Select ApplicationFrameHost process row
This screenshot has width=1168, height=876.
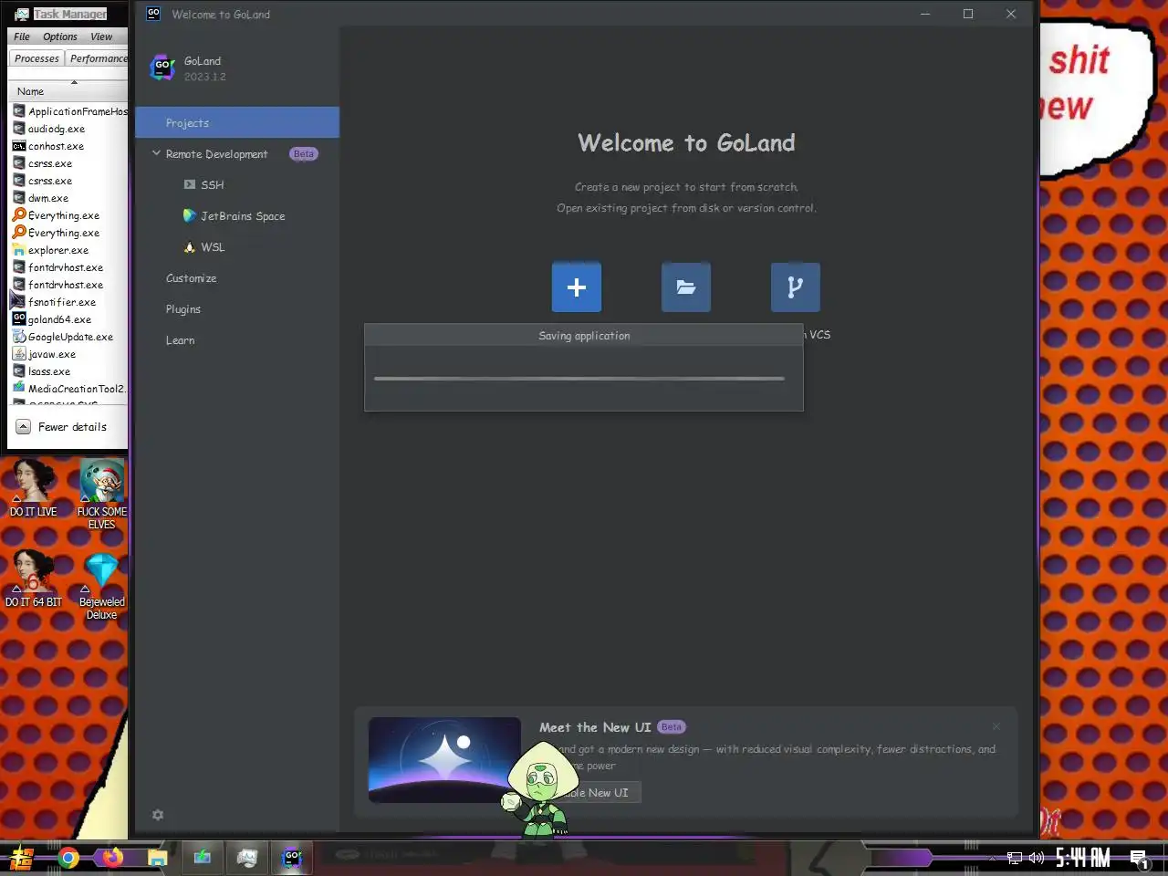pos(69,111)
